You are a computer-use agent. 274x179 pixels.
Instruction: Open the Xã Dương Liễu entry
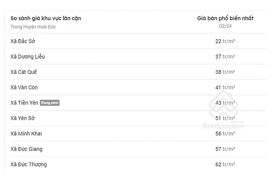pyautogui.click(x=138, y=57)
